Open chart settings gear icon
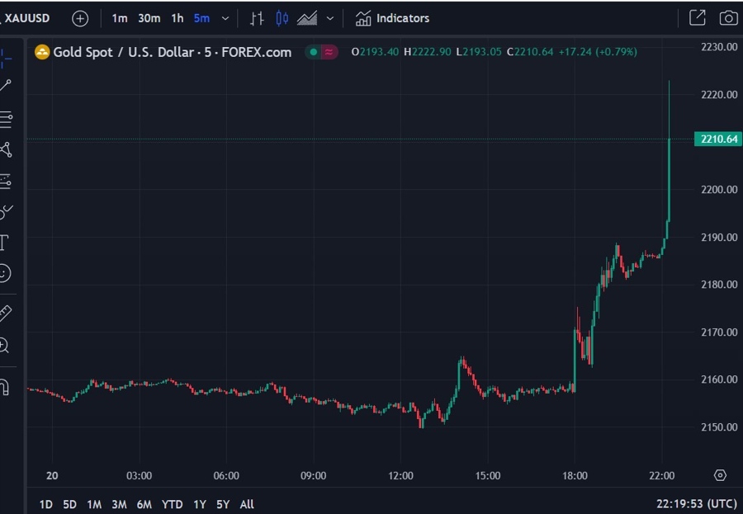743x514 pixels. pyautogui.click(x=720, y=475)
